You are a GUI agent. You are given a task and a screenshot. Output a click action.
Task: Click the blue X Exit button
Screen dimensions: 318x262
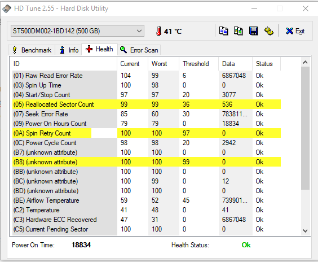click(x=295, y=31)
